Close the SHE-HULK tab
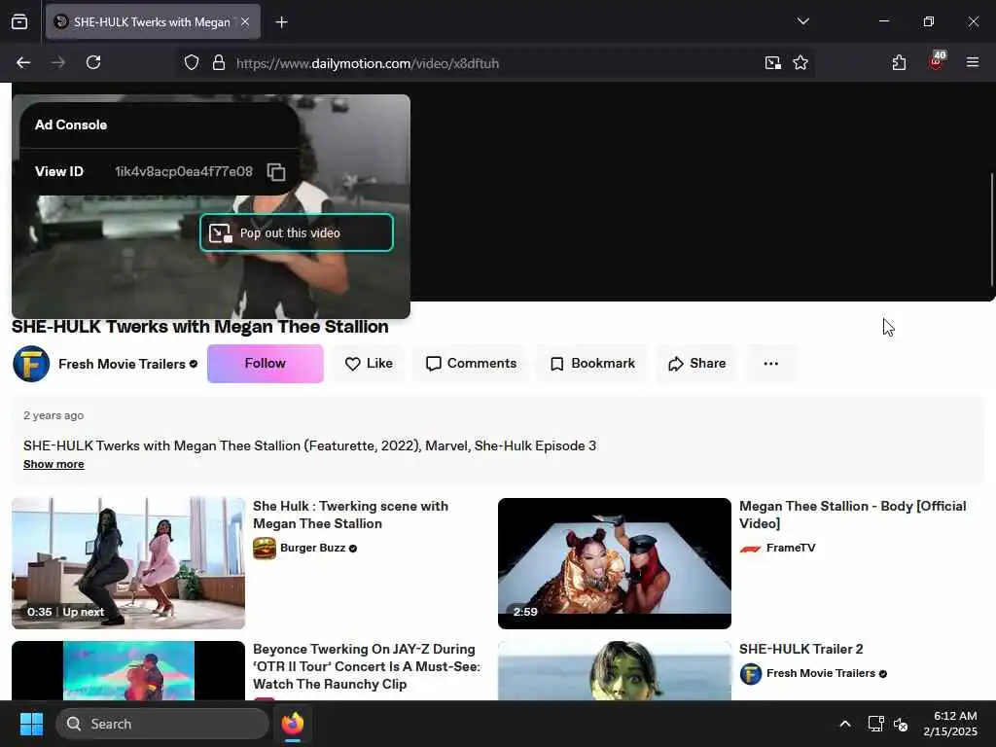996x747 pixels. click(245, 21)
